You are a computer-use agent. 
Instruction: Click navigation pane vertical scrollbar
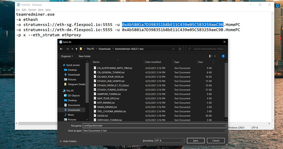coord(87,83)
